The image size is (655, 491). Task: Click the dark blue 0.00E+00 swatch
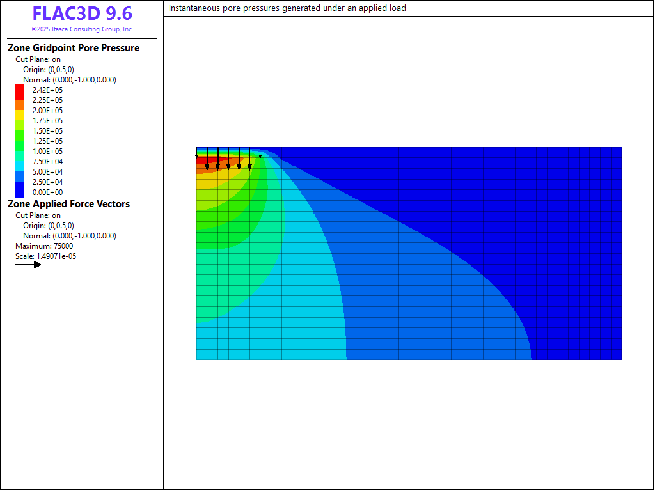tap(19, 191)
